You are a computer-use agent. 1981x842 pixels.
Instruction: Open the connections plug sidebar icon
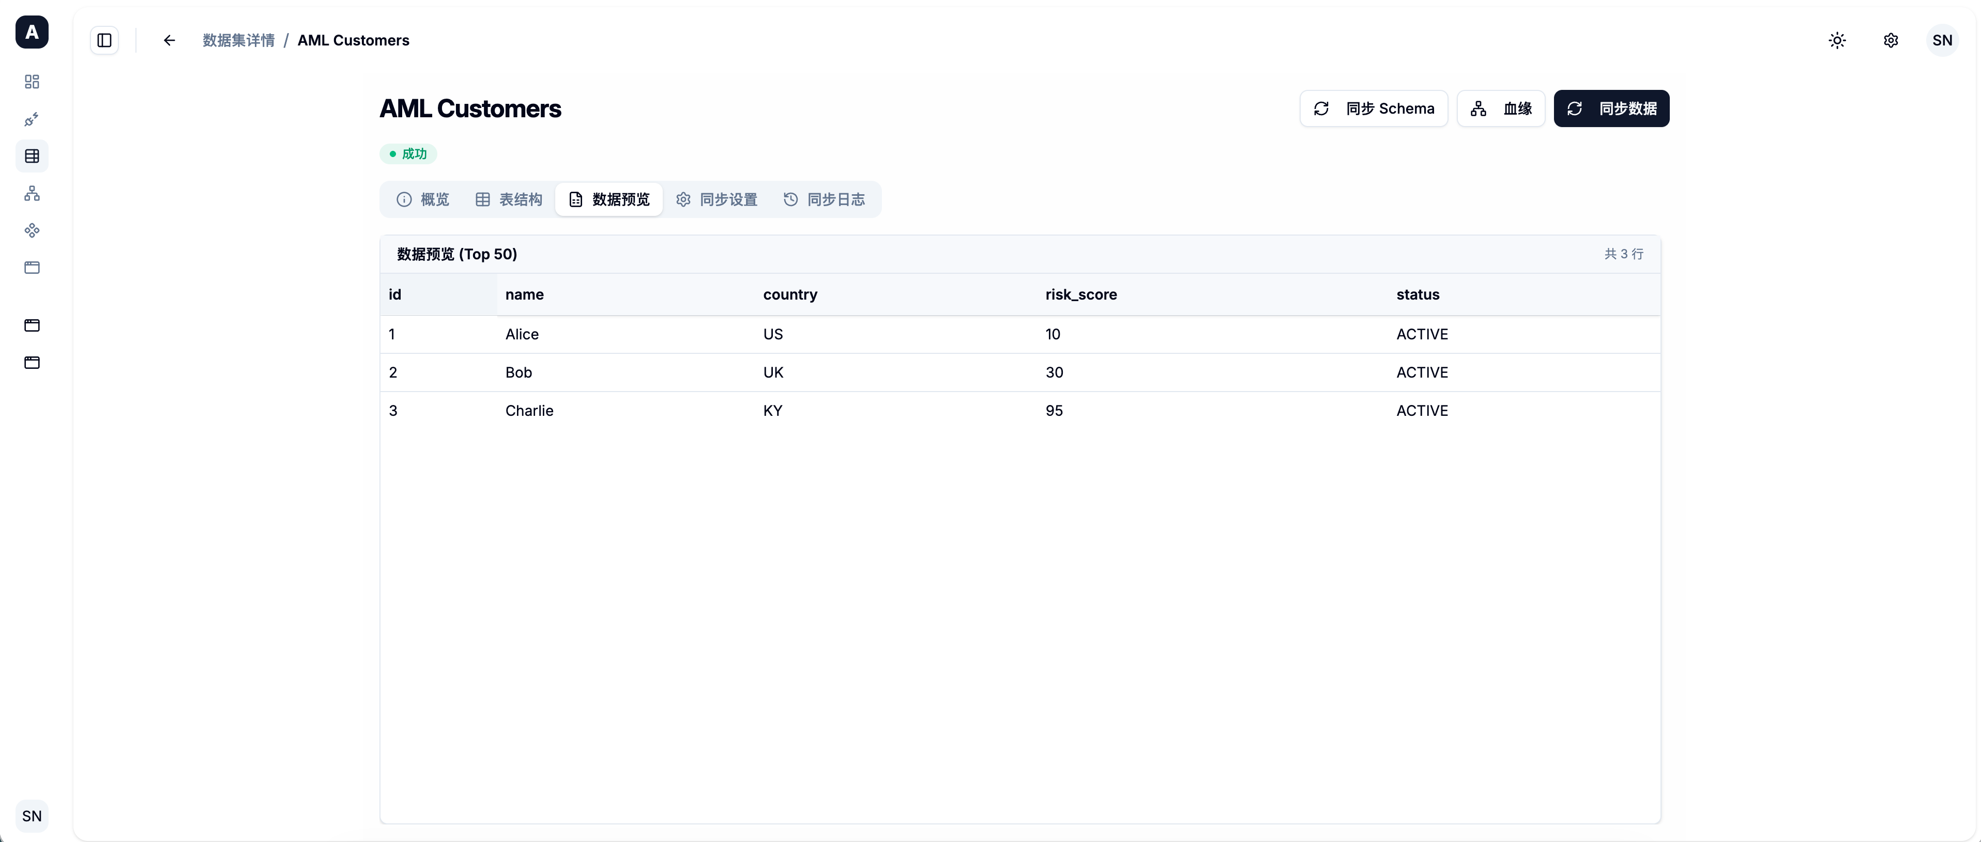click(x=32, y=119)
